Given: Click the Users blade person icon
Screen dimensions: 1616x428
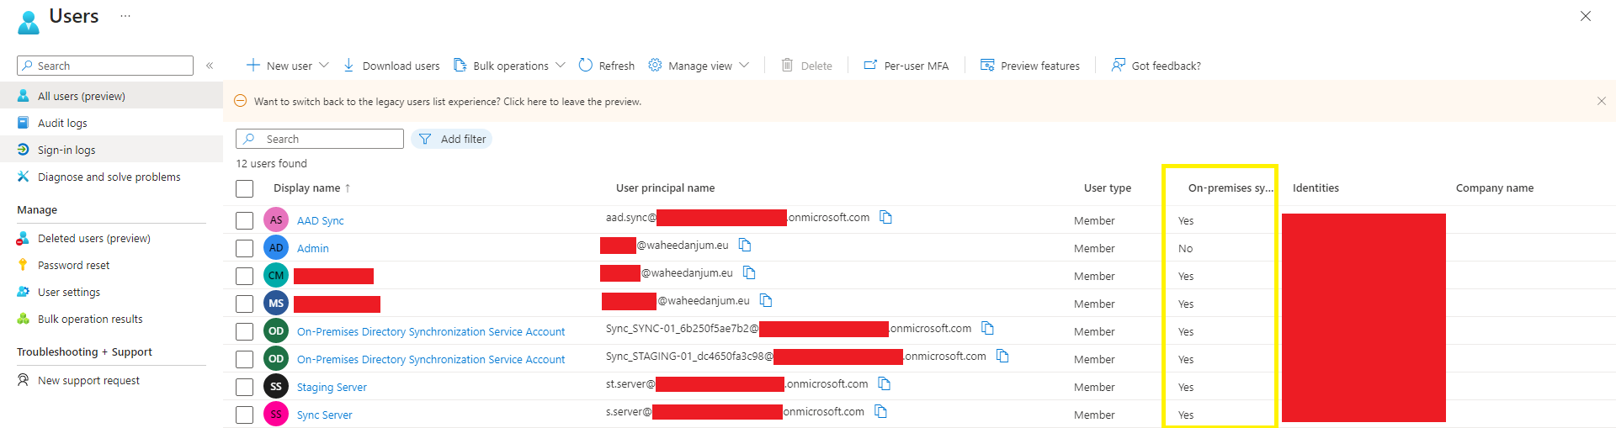Looking at the screenshot, I should coord(29,23).
